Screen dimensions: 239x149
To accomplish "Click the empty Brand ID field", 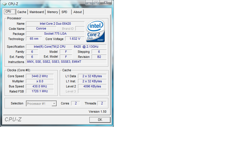I will (80, 28).
